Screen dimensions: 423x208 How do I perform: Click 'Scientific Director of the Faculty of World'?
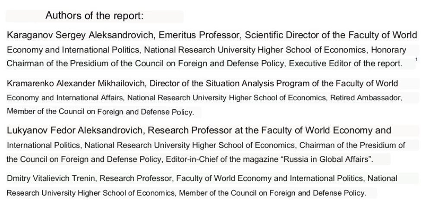331,35
